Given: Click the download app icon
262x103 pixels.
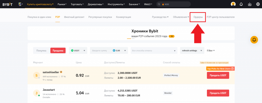Looking at the screenshot, I should pyautogui.click(x=250, y=4).
